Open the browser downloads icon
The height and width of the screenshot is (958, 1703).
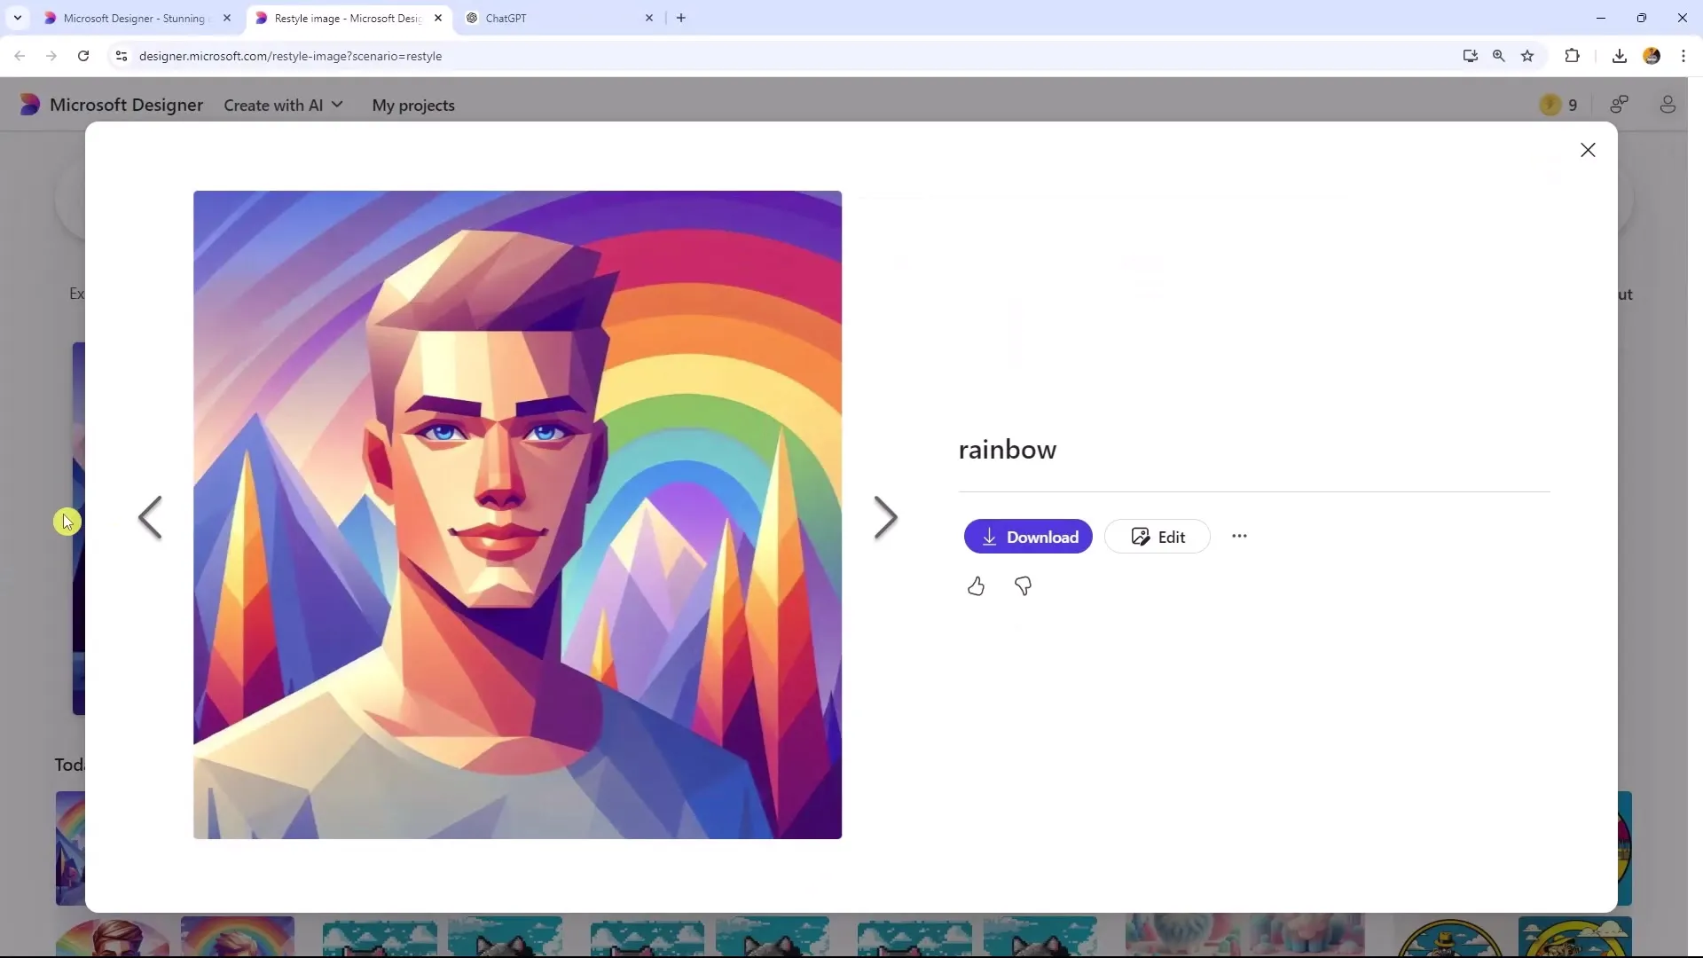click(1620, 56)
